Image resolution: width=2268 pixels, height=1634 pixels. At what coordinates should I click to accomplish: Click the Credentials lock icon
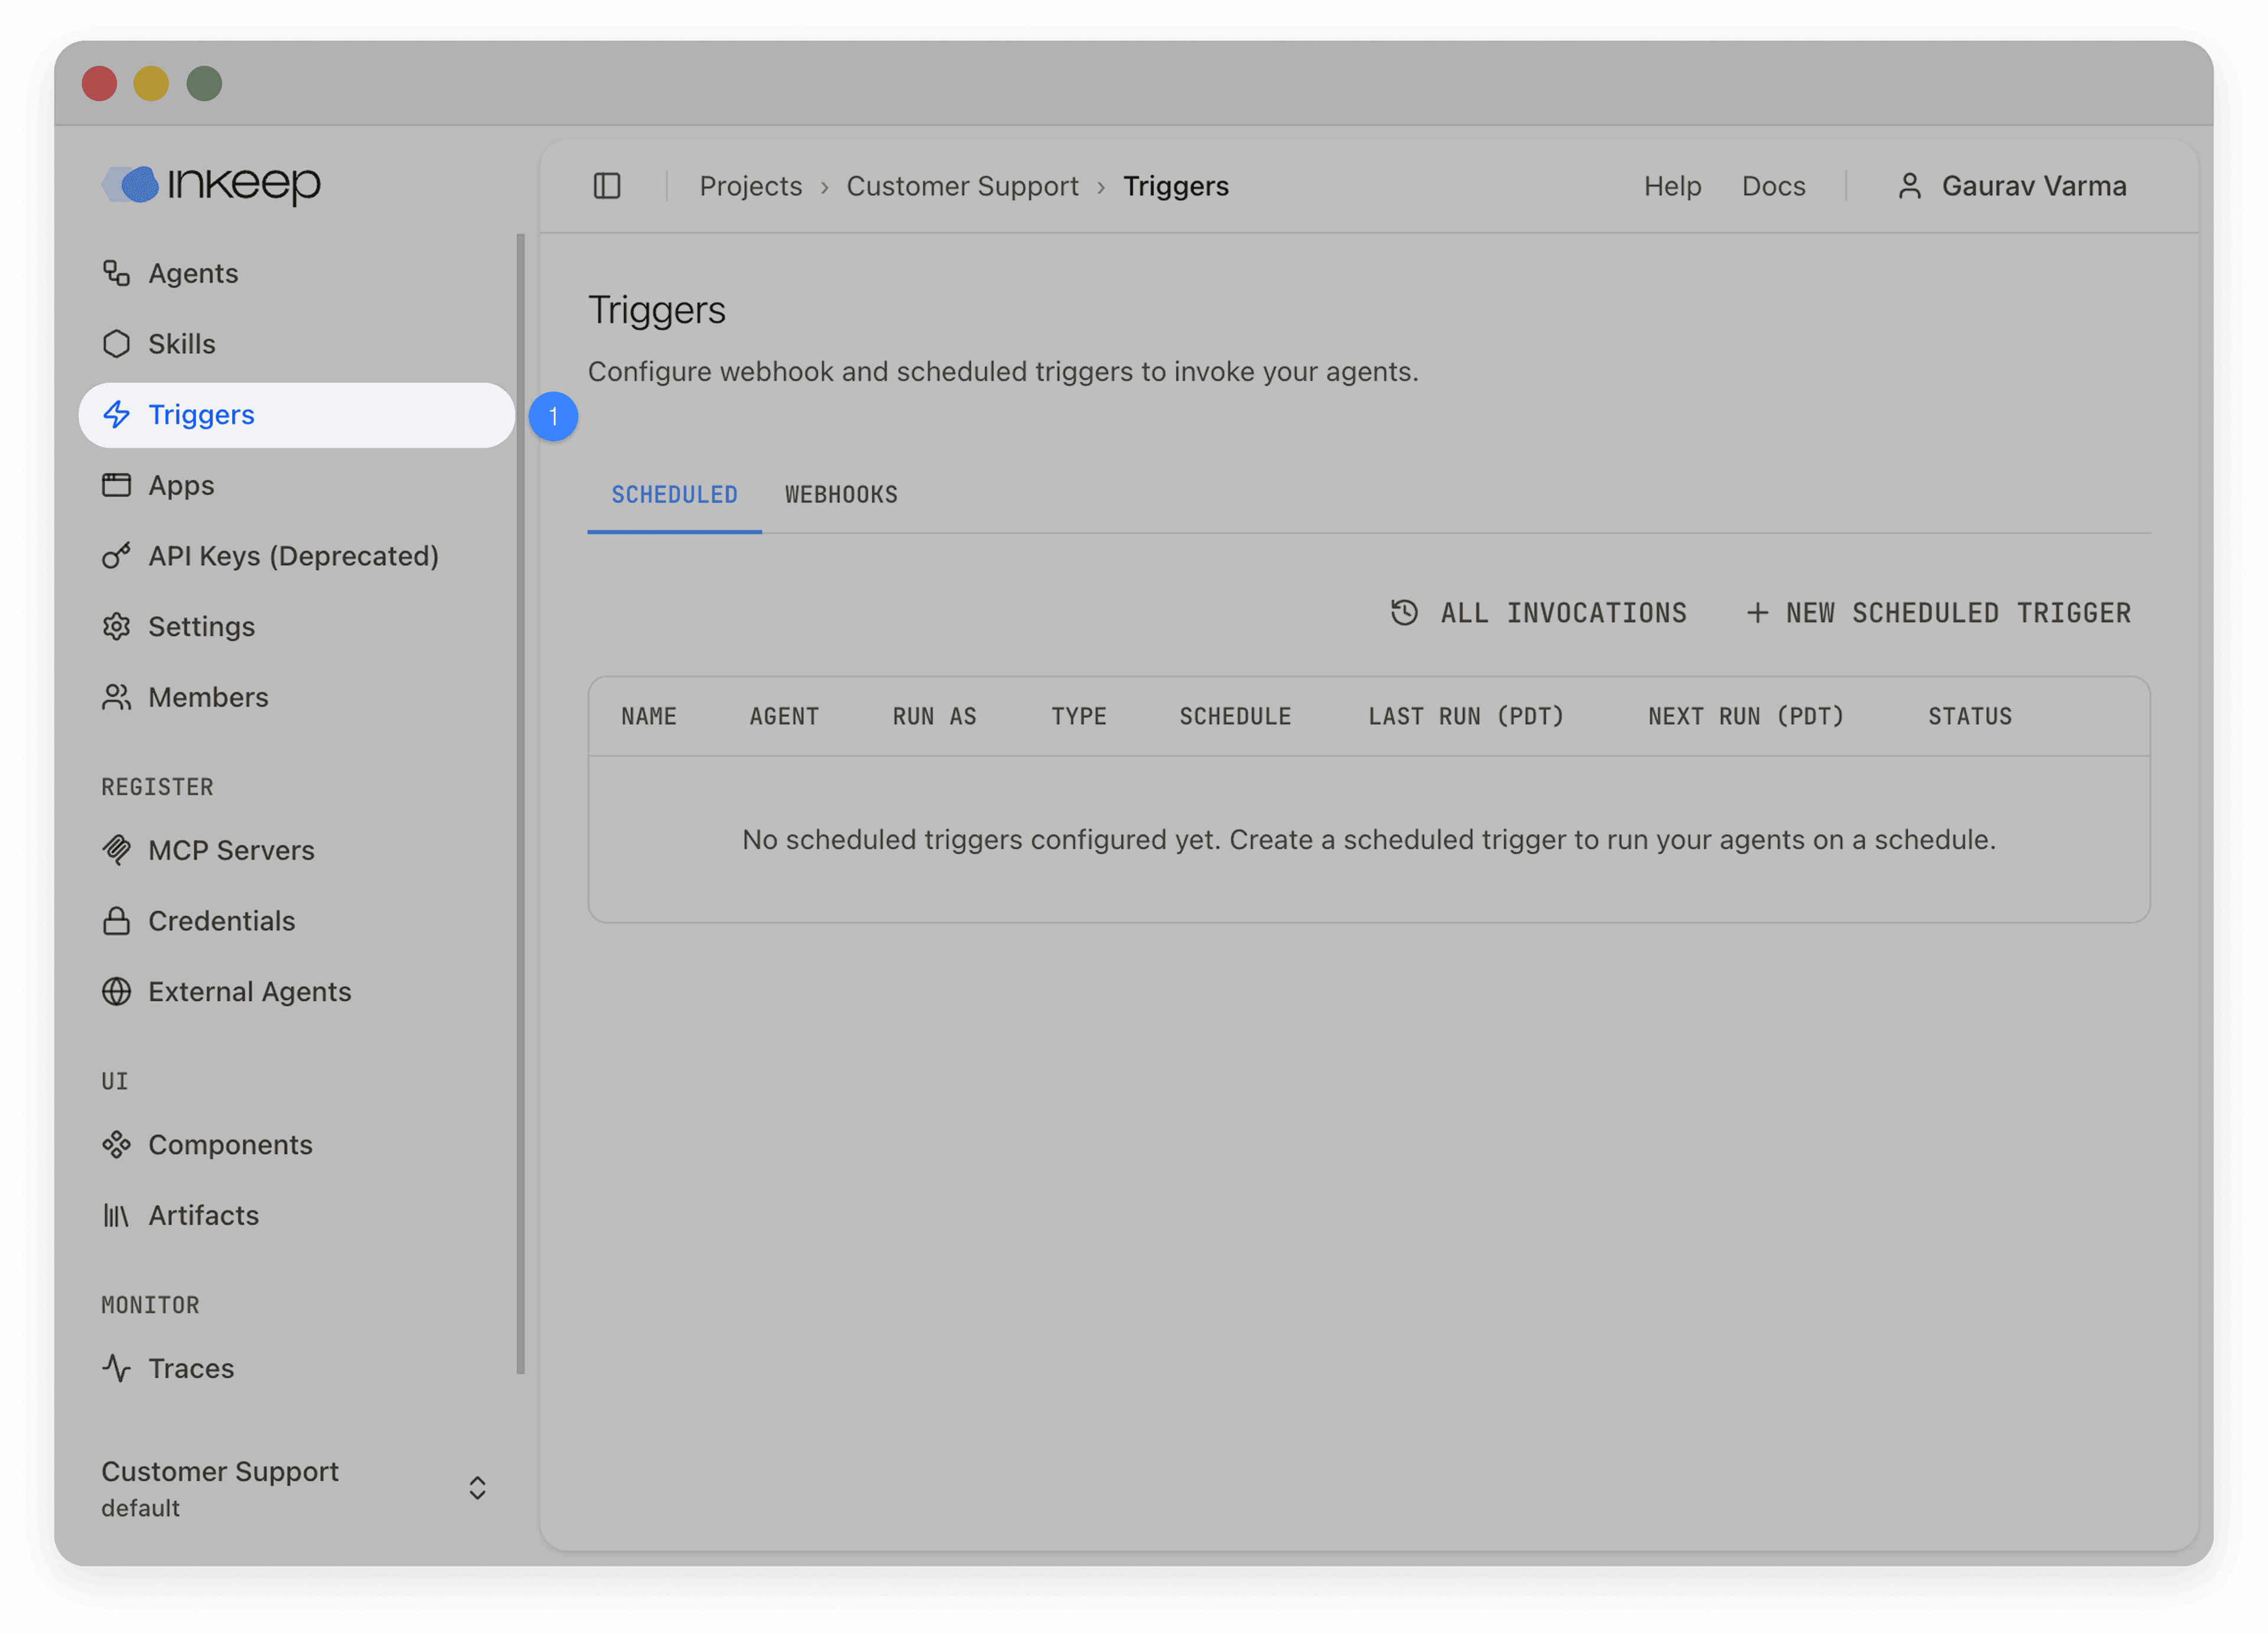(117, 920)
